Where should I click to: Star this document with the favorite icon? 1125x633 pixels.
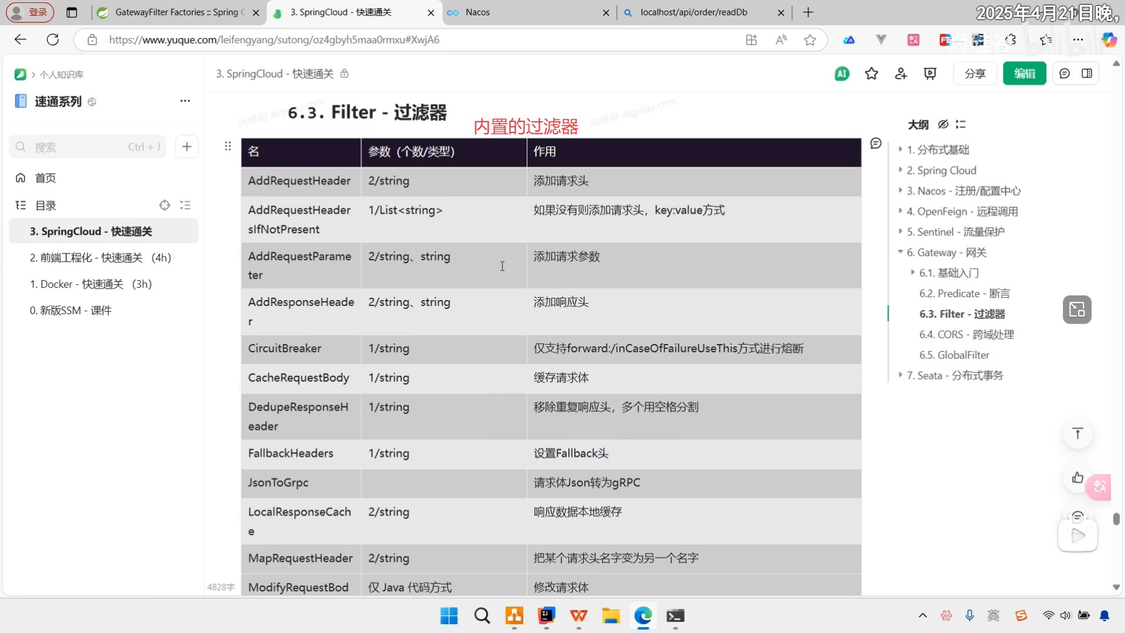click(871, 74)
